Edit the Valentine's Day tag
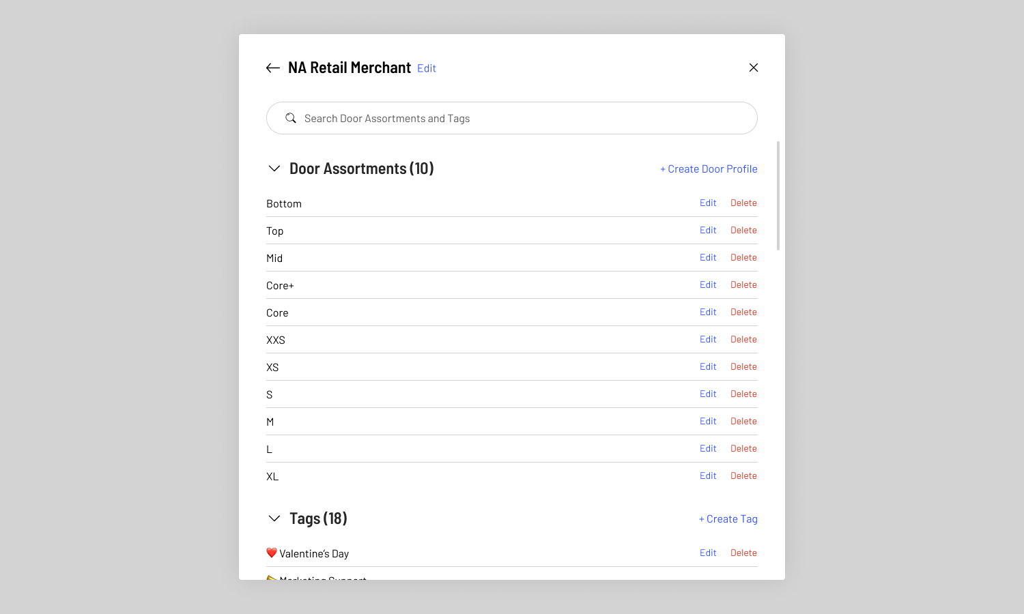1024x614 pixels. tap(708, 553)
